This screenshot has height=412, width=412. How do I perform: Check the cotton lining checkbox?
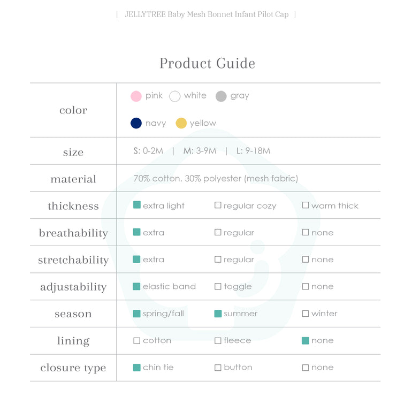137,341
